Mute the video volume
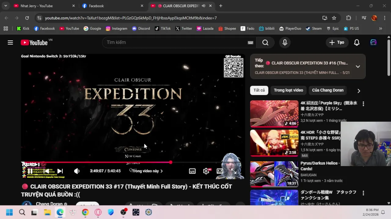This screenshot has width=391, height=219. tap(77, 171)
